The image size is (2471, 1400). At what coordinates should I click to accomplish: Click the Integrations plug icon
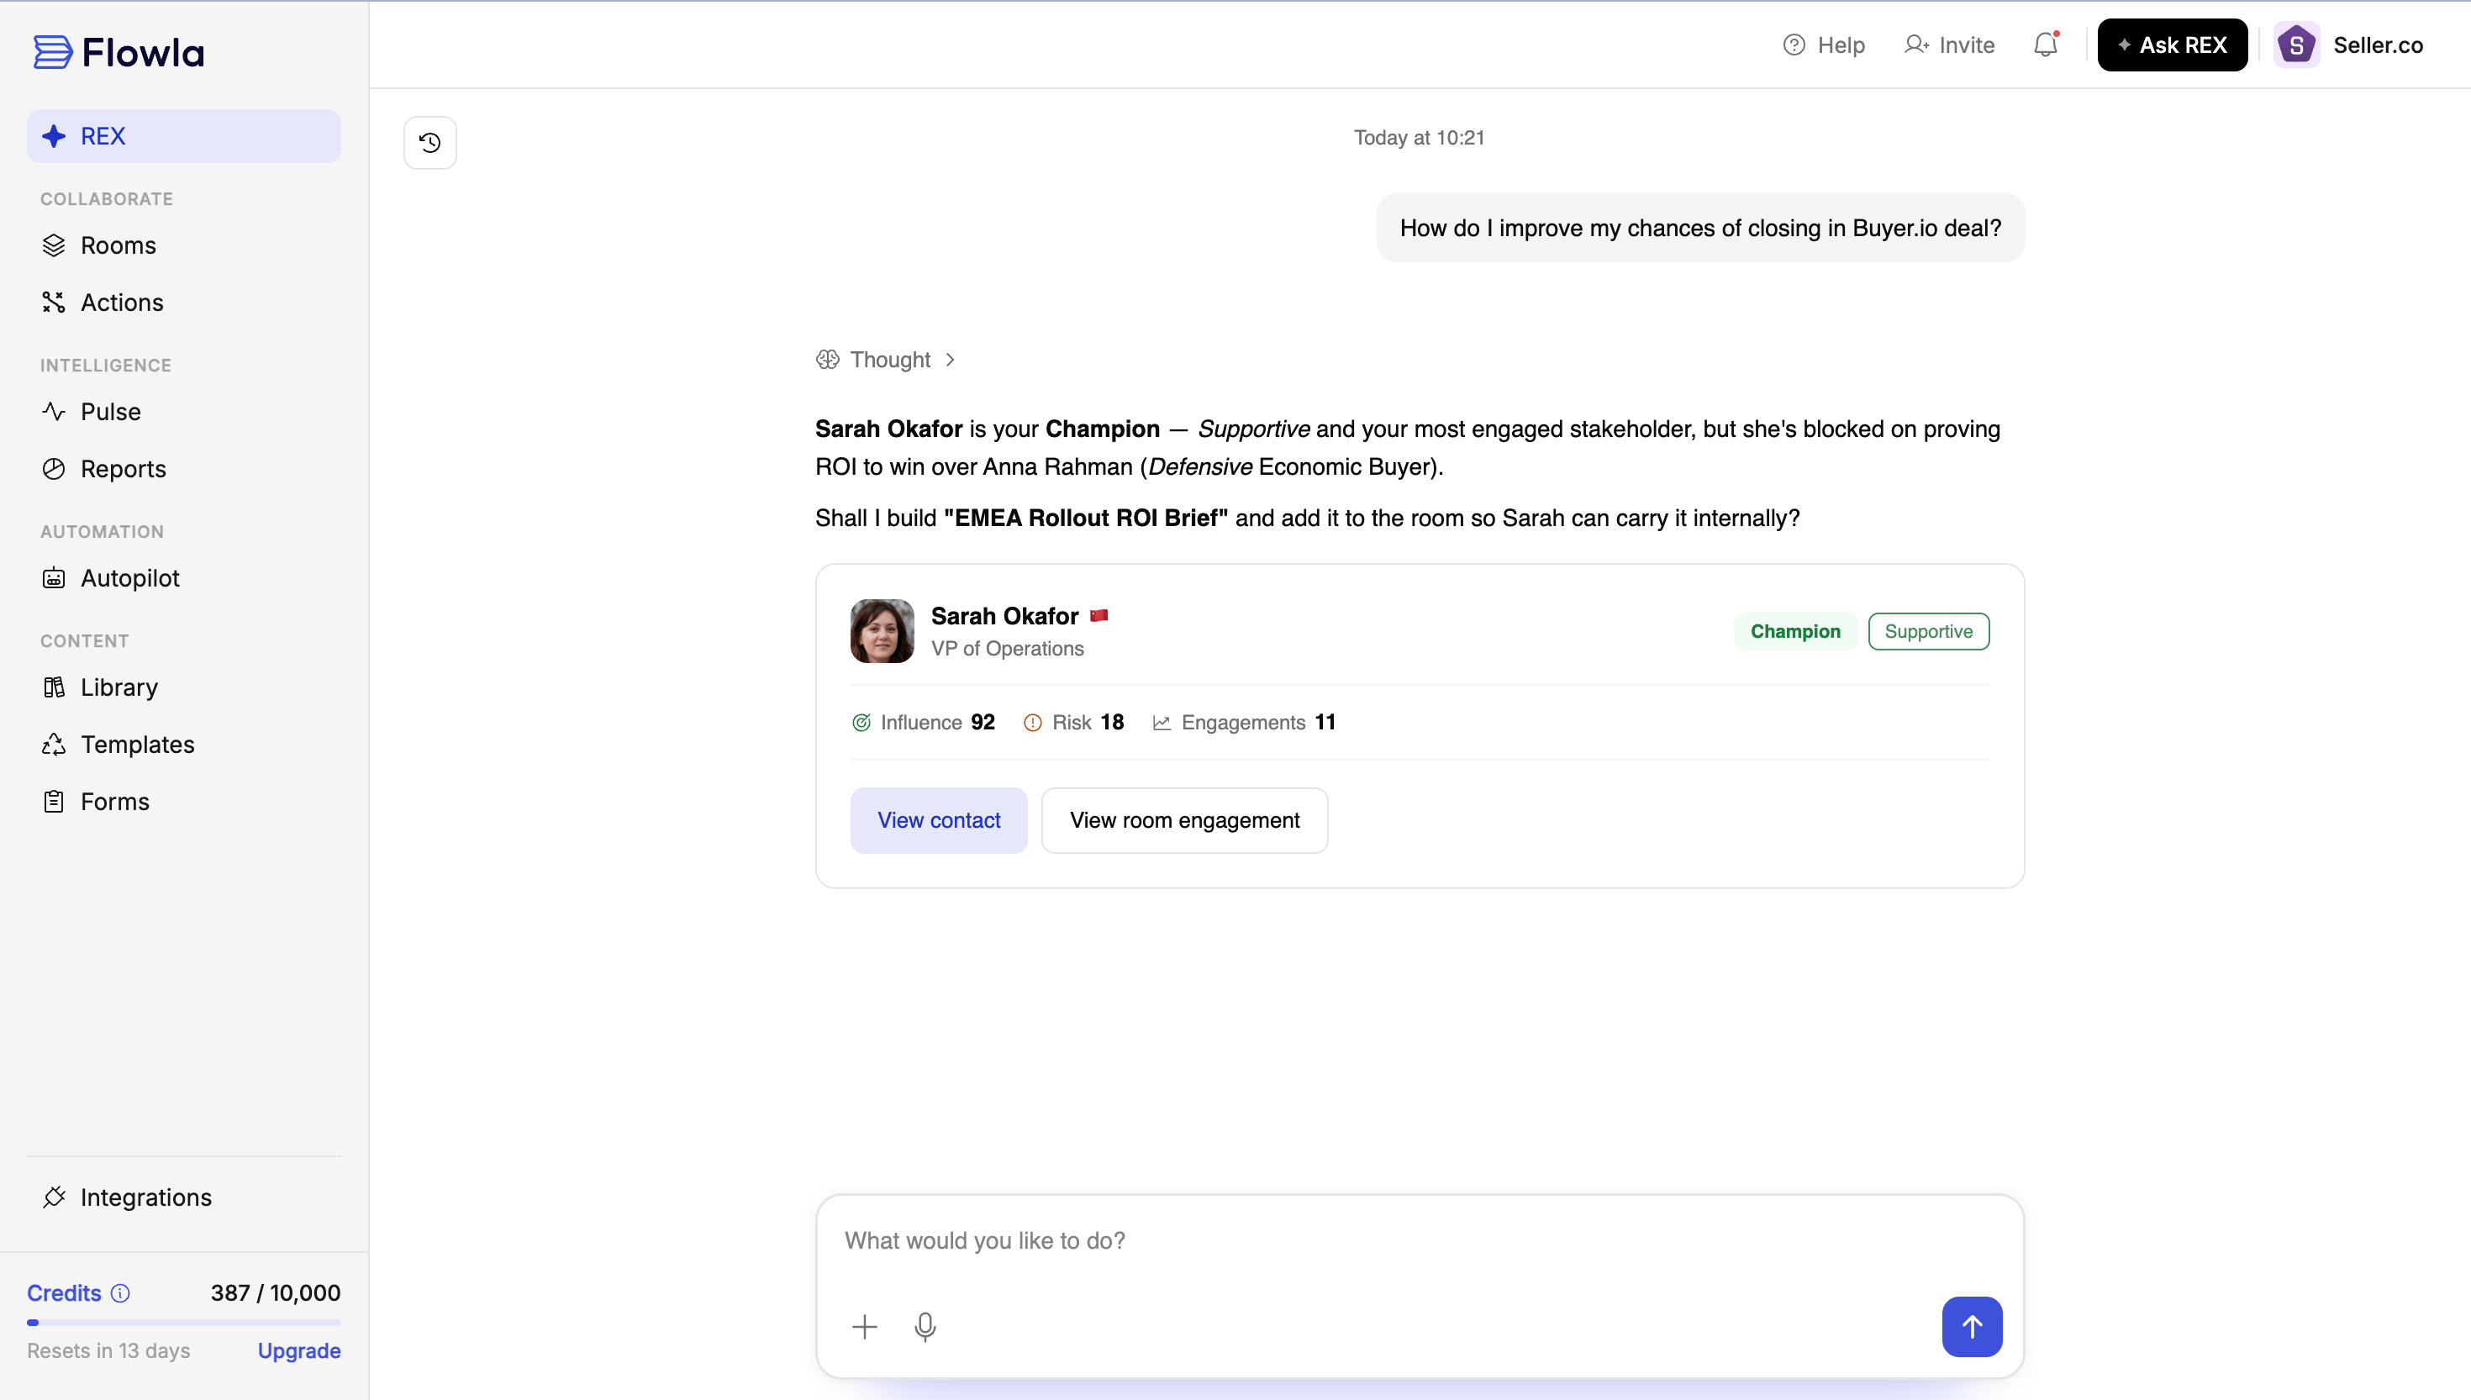[x=54, y=1196]
